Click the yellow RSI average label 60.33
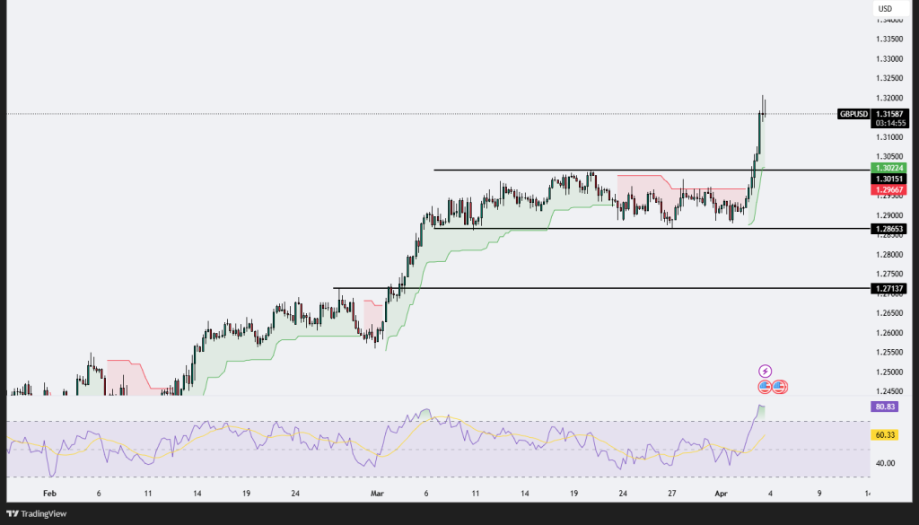This screenshot has height=525, width=919. coord(884,434)
